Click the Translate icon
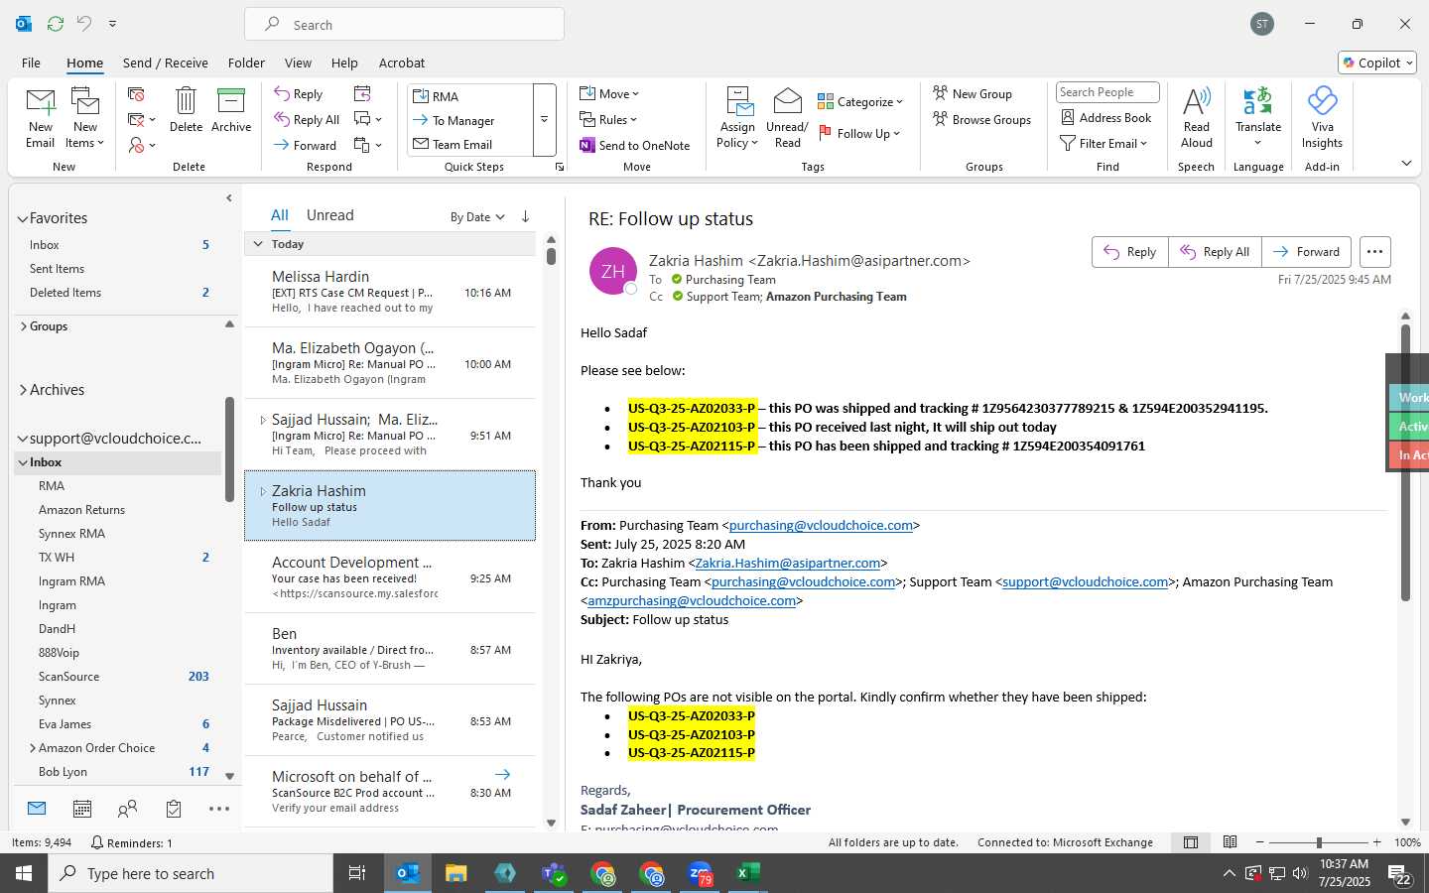This screenshot has height=893, width=1429. [x=1258, y=101]
